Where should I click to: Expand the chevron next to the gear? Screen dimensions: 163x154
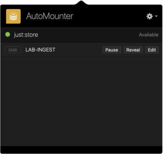(156, 16)
